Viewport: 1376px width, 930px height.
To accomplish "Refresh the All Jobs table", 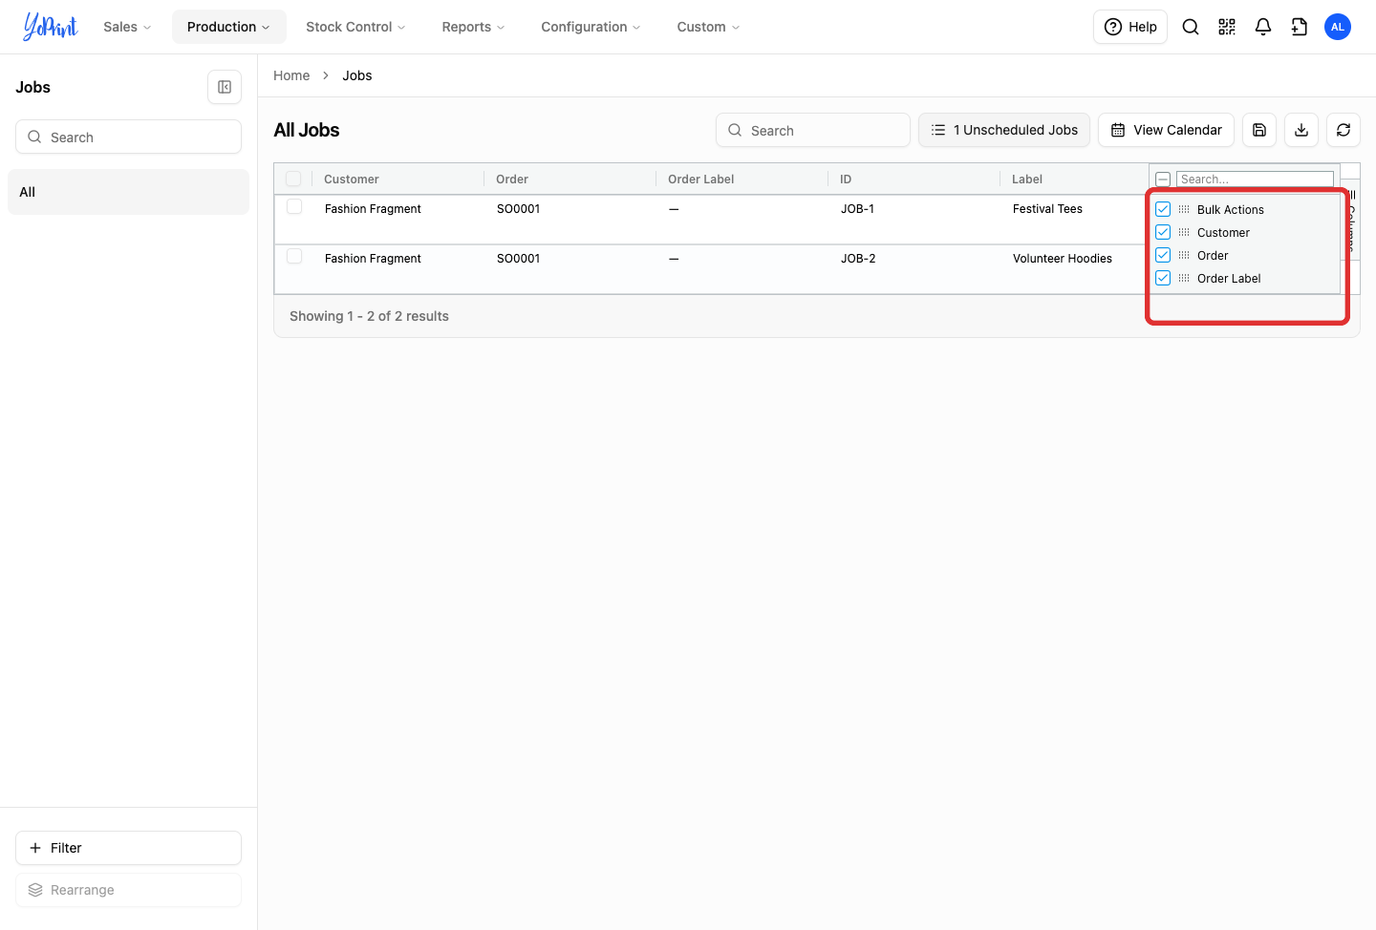I will click(1344, 130).
